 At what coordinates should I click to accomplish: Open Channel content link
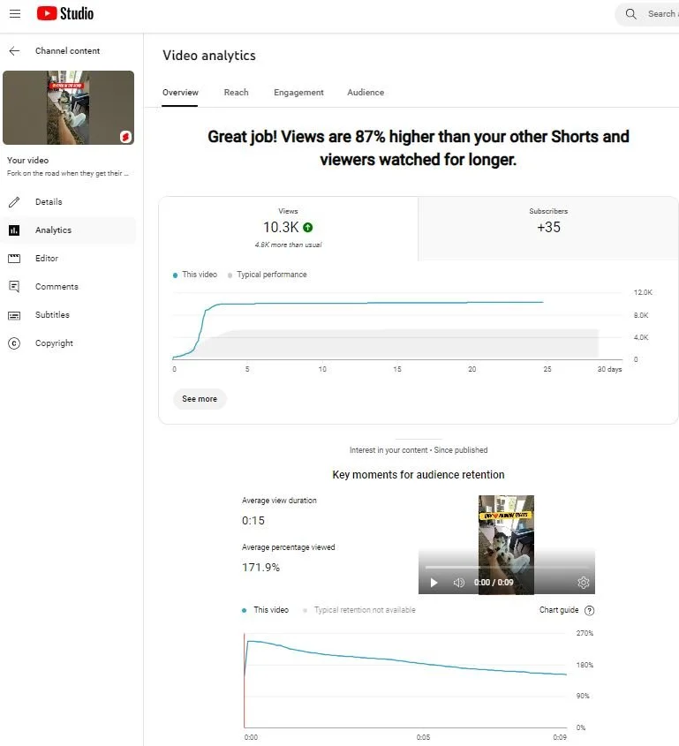point(68,51)
